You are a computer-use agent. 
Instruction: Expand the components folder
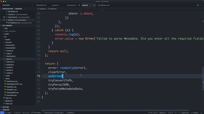(10, 45)
